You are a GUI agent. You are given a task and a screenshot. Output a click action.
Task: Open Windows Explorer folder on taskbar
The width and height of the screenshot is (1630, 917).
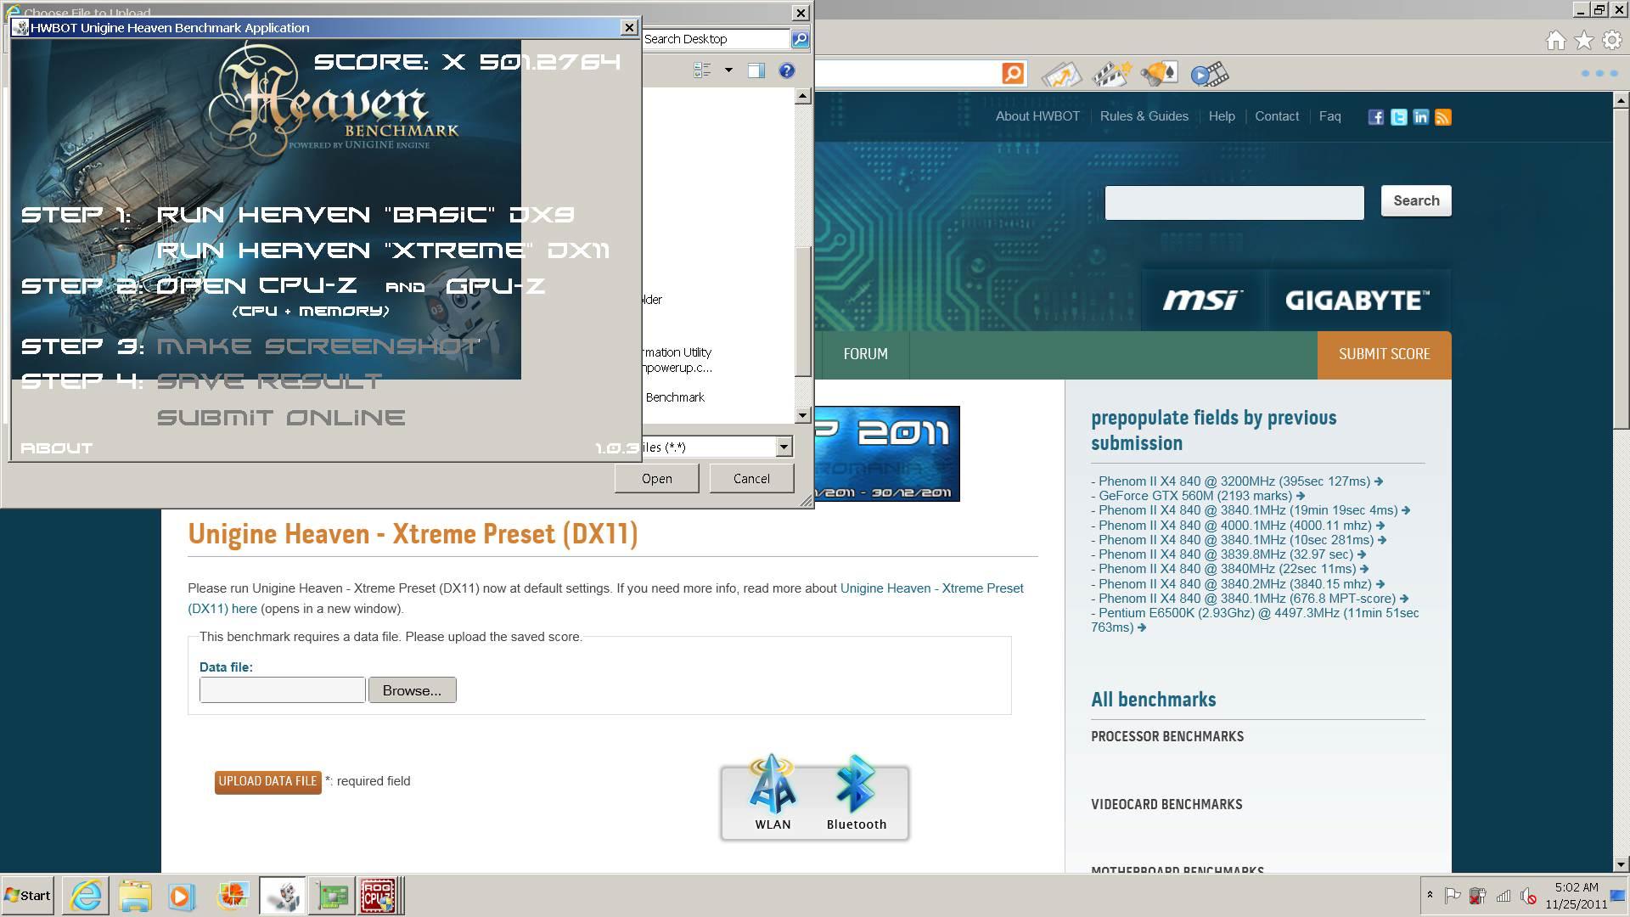[x=134, y=896]
